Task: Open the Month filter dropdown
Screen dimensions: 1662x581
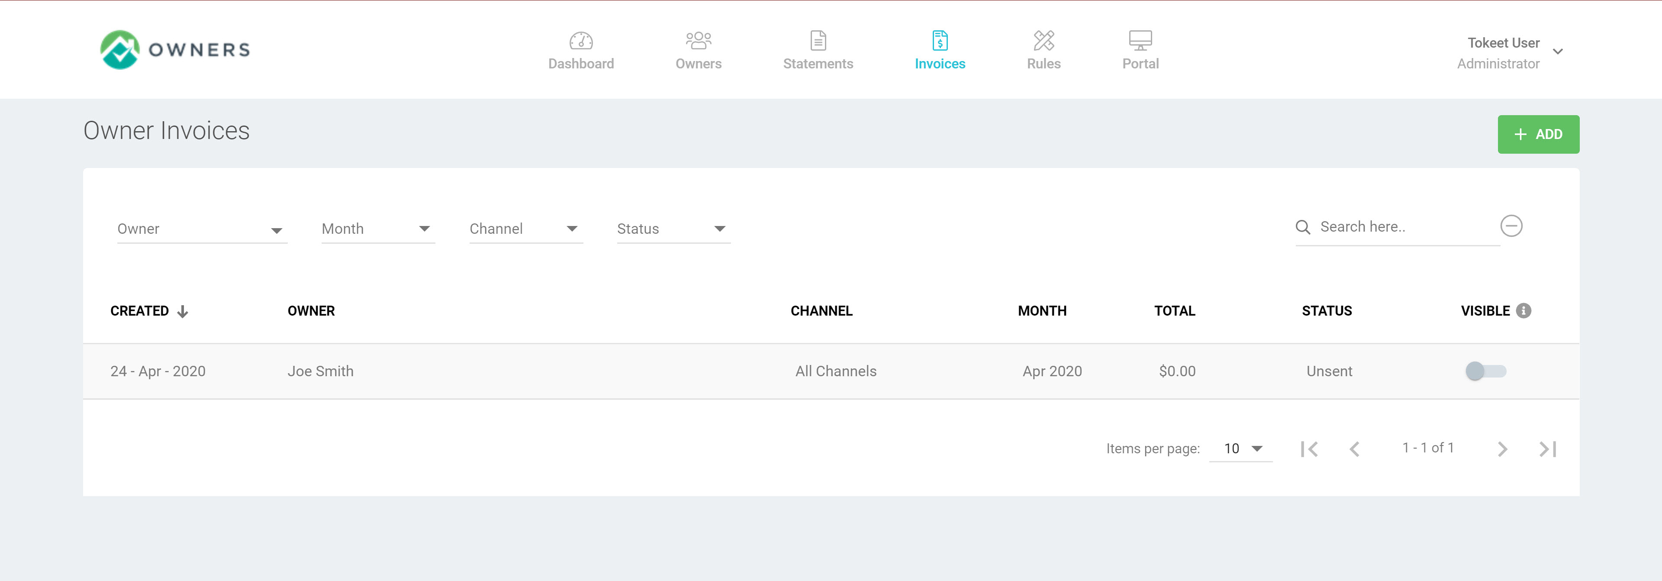Action: point(378,229)
